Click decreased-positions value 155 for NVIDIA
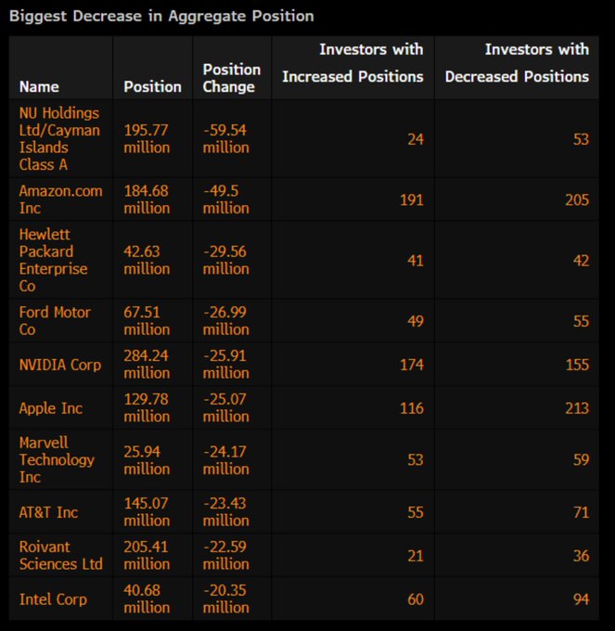Screen dimensions: 615x631 pyautogui.click(x=577, y=365)
